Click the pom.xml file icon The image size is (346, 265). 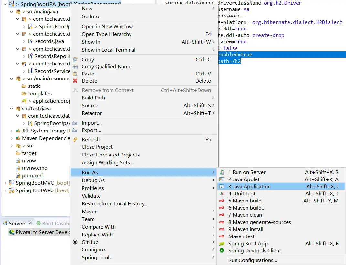point(18,175)
